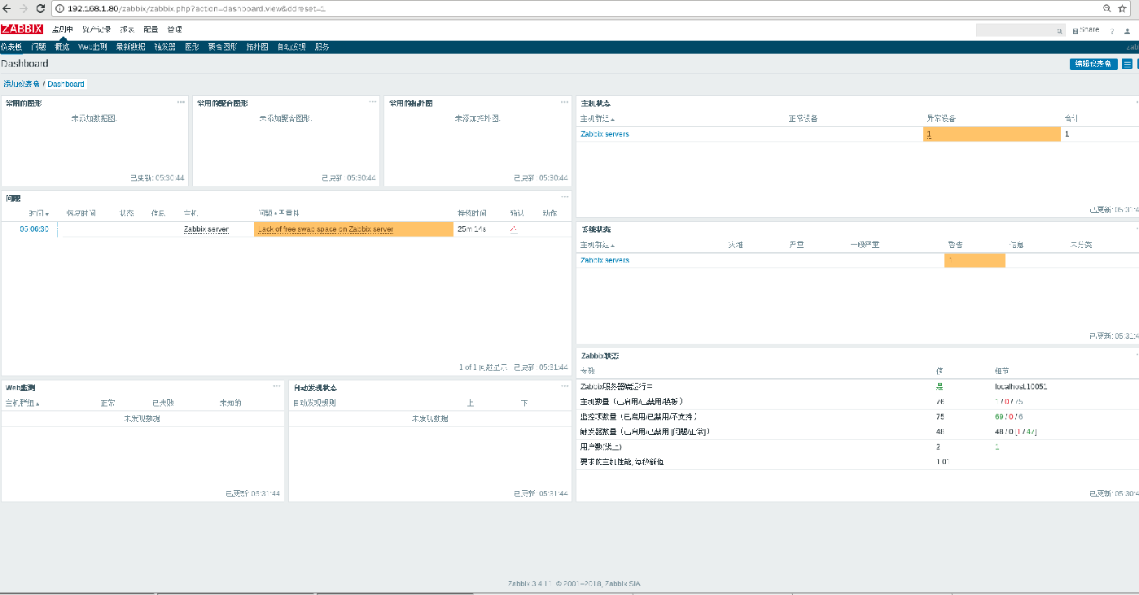Select the 拓扑图 submenu tab
The width and height of the screenshot is (1139, 595).
(x=257, y=47)
